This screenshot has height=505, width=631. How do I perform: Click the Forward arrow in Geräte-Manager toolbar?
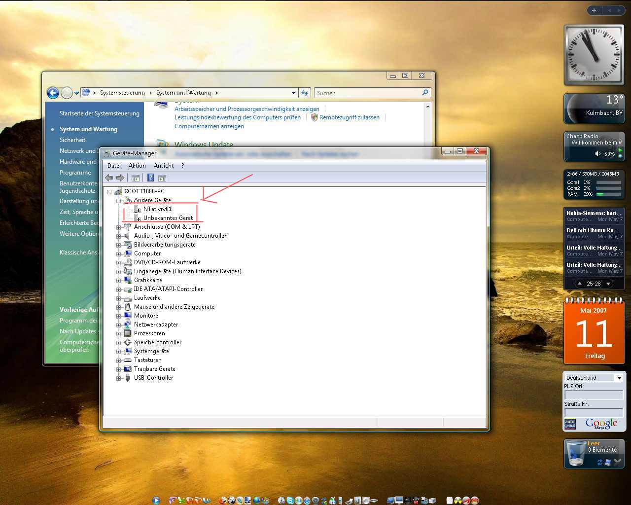[120, 178]
